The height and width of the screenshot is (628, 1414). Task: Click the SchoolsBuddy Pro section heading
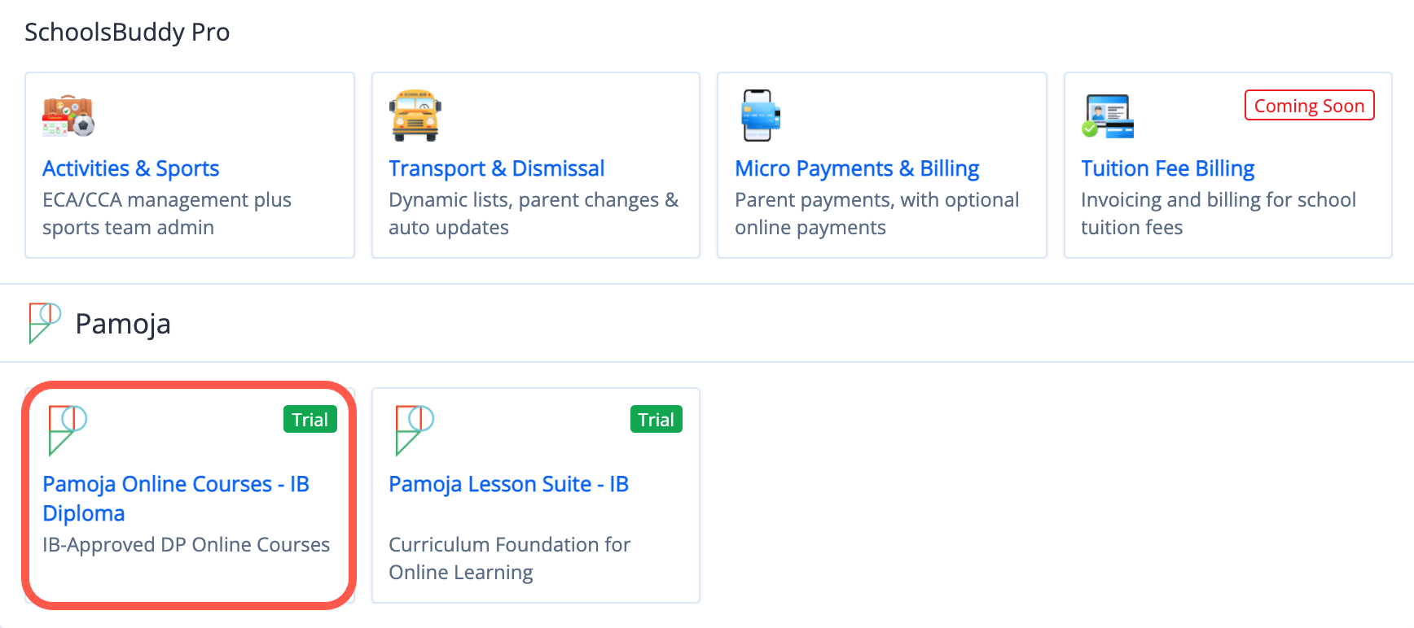[x=127, y=33]
